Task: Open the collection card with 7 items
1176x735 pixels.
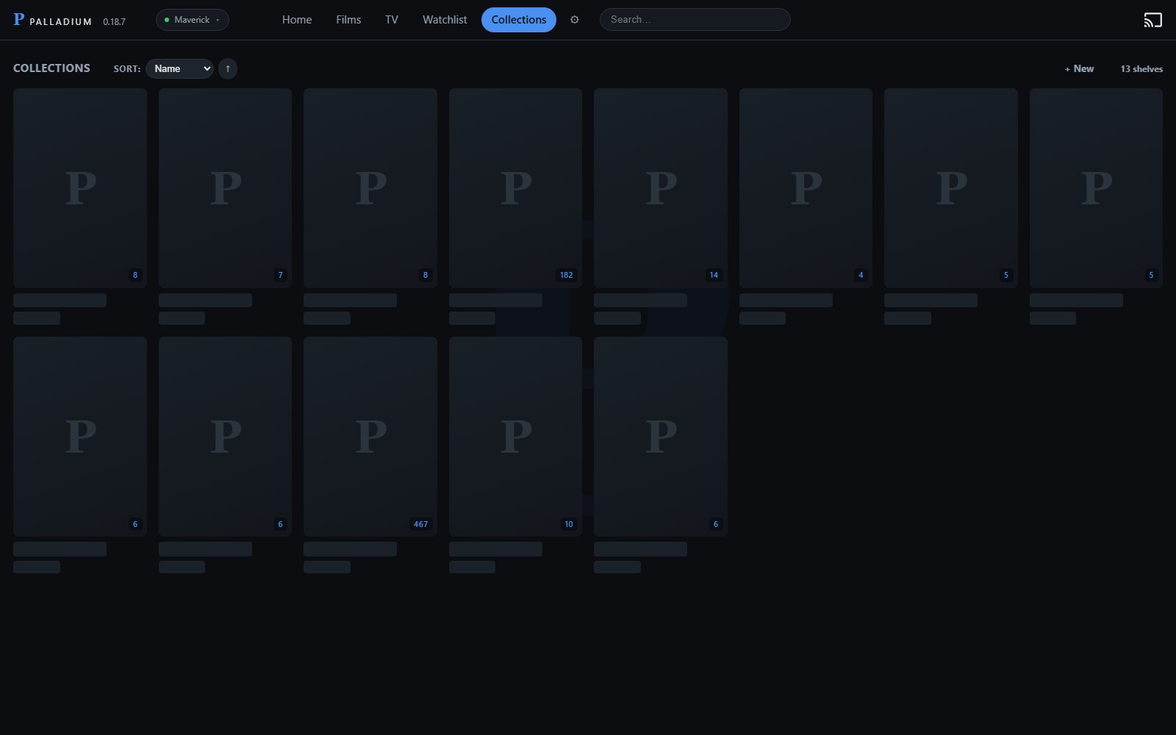Action: [225, 188]
